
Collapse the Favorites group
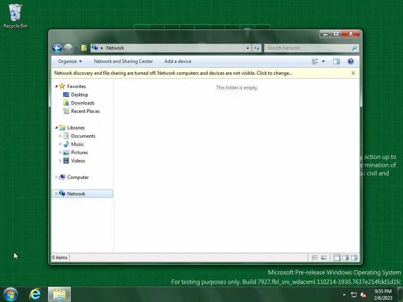(x=56, y=87)
